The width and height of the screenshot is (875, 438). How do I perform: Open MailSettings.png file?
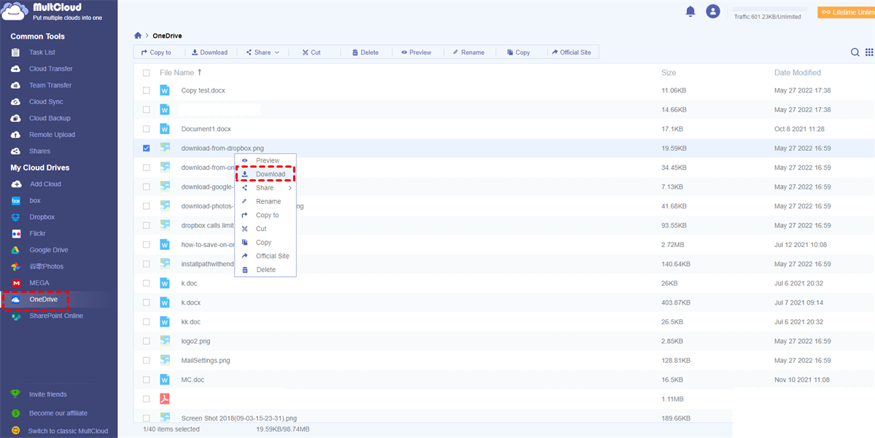206,360
